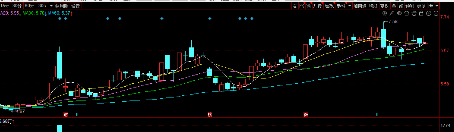This screenshot has width=454, height=132.
Task: Click 复权 adjustment button
Action: pos(385,6)
